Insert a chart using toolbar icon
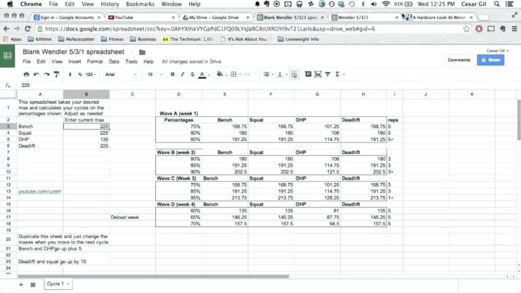521x293 pixels. click(x=318, y=74)
